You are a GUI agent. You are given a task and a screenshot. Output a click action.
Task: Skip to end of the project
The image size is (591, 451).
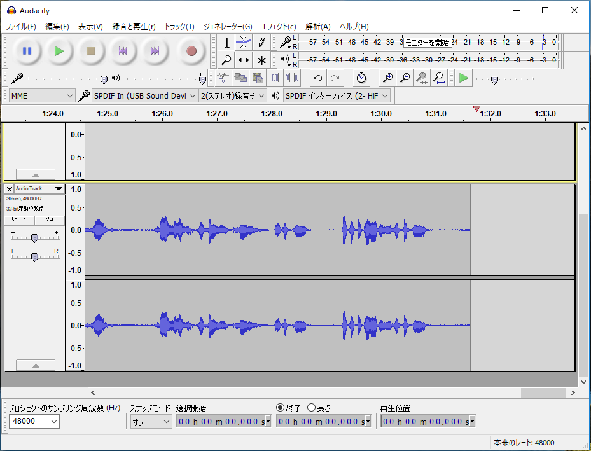point(155,51)
